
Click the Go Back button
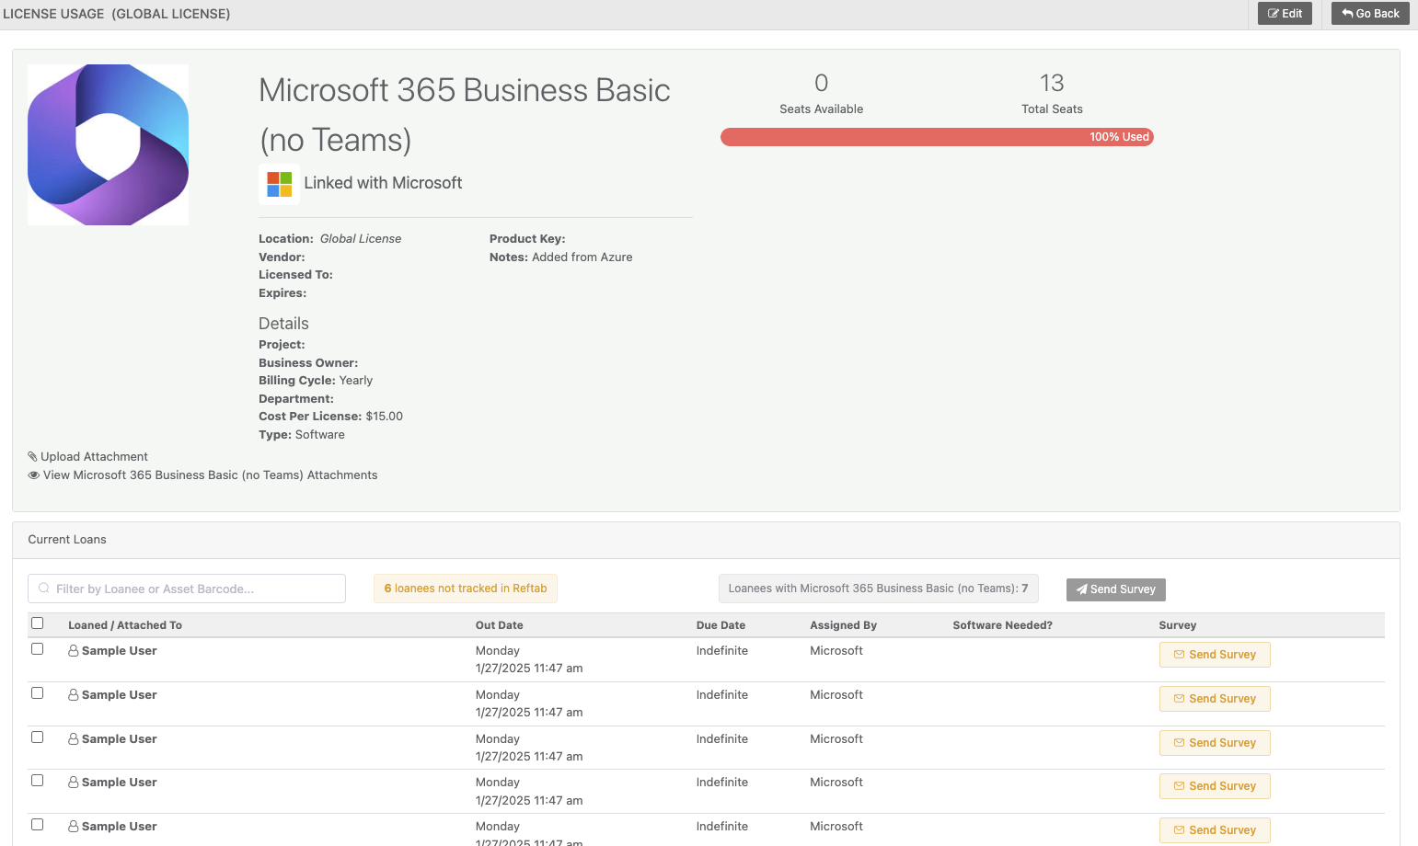[1370, 13]
